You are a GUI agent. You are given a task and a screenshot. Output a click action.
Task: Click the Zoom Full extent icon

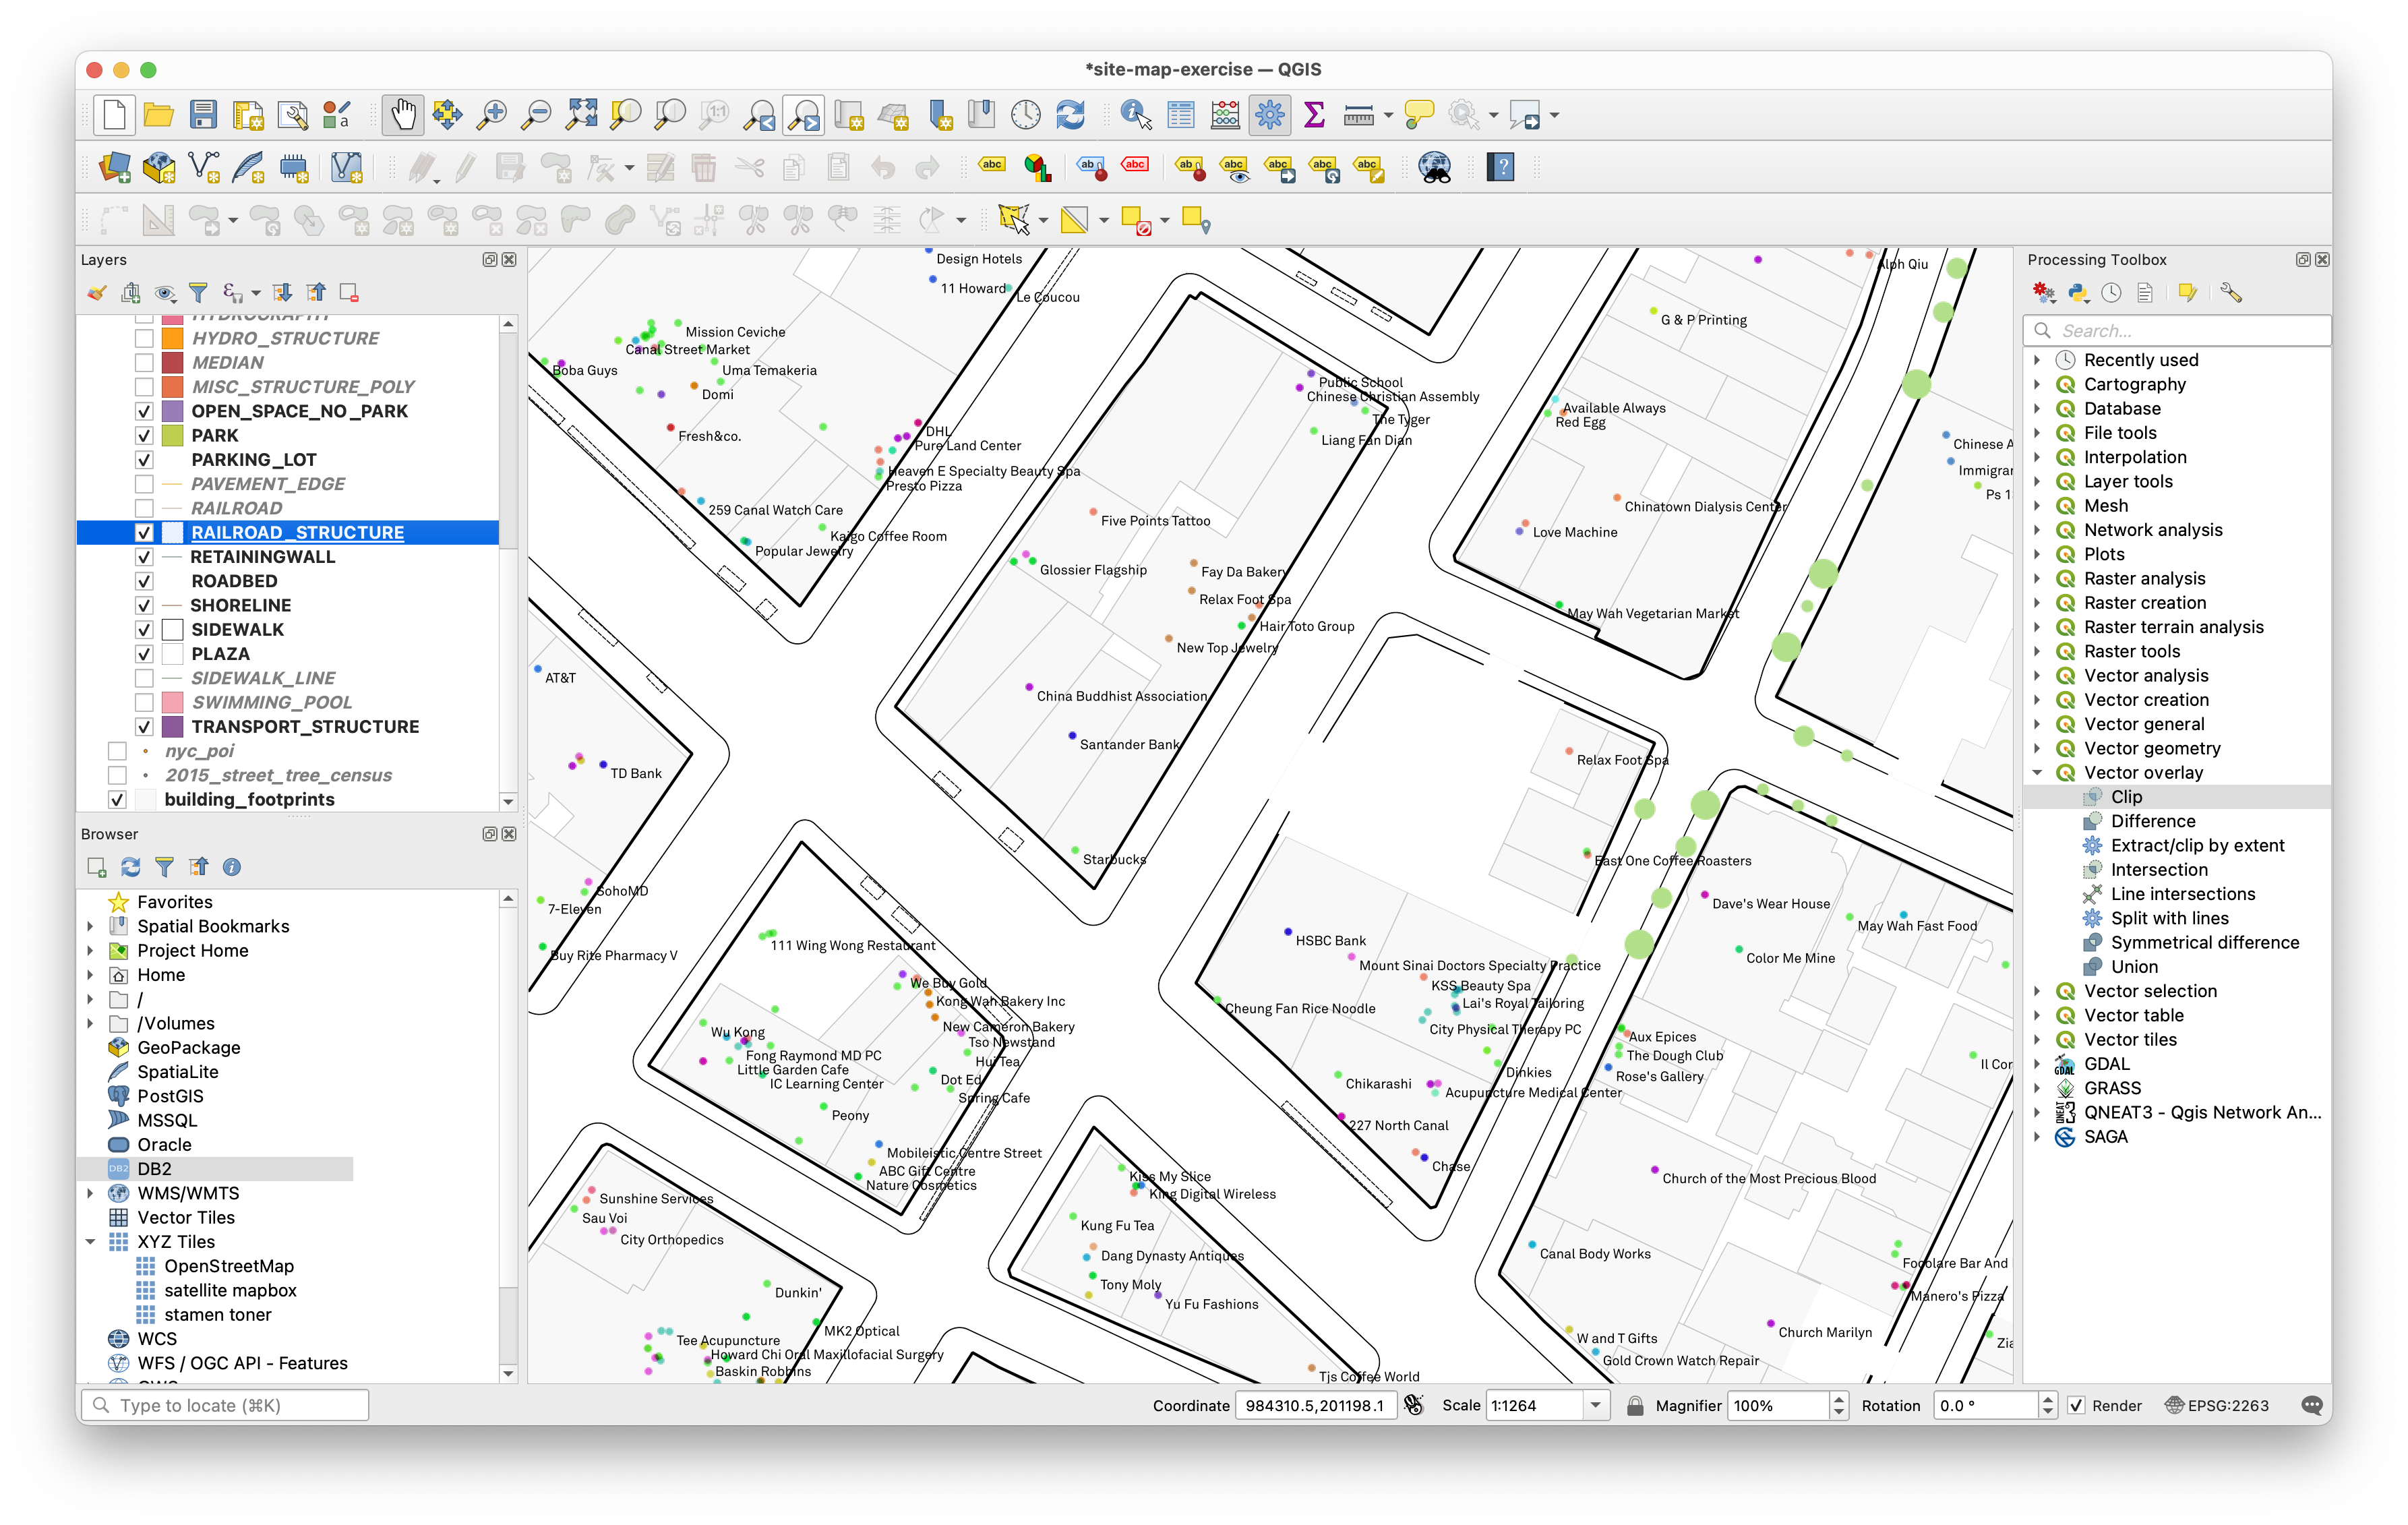click(x=581, y=115)
